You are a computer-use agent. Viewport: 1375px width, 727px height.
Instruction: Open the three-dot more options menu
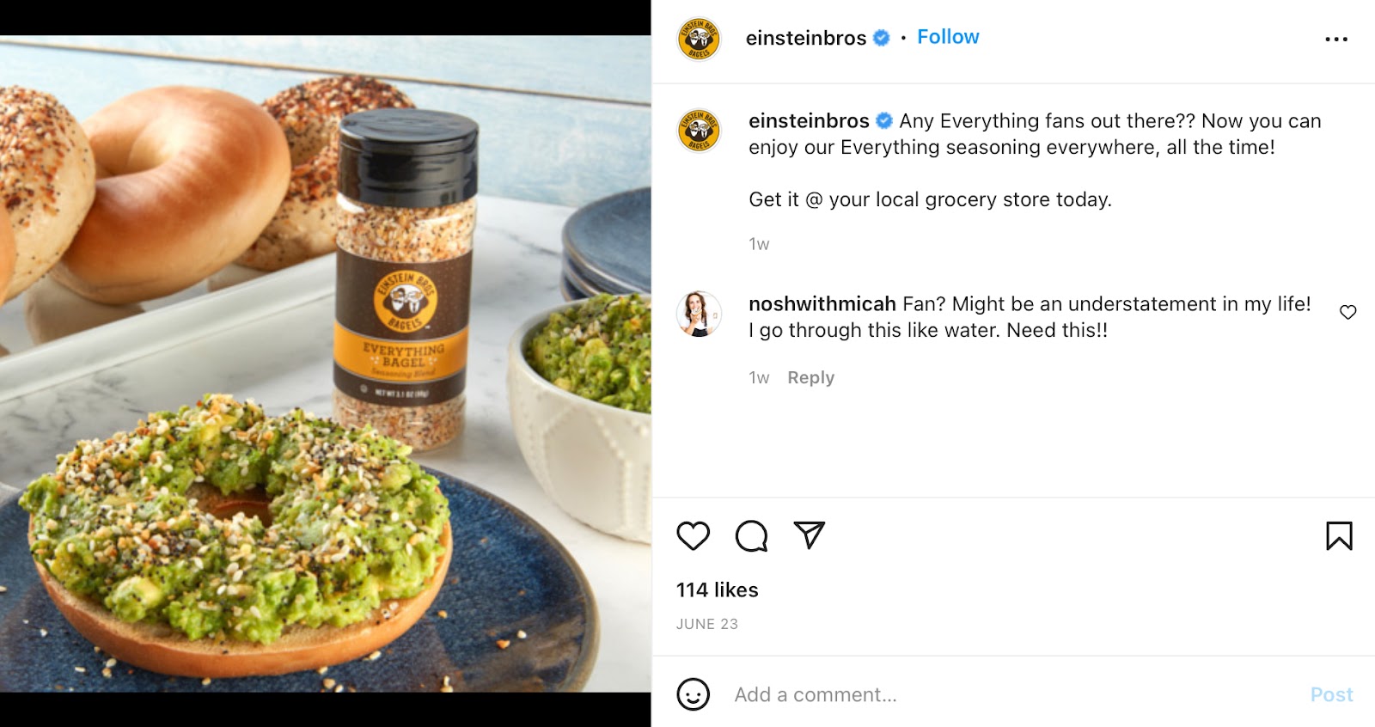pos(1336,39)
